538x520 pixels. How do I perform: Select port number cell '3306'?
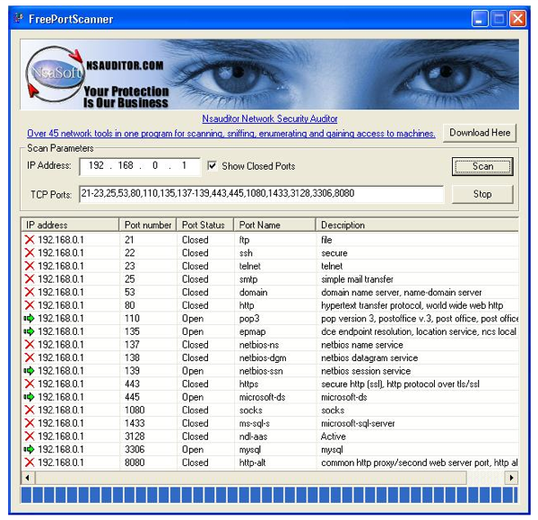[134, 449]
